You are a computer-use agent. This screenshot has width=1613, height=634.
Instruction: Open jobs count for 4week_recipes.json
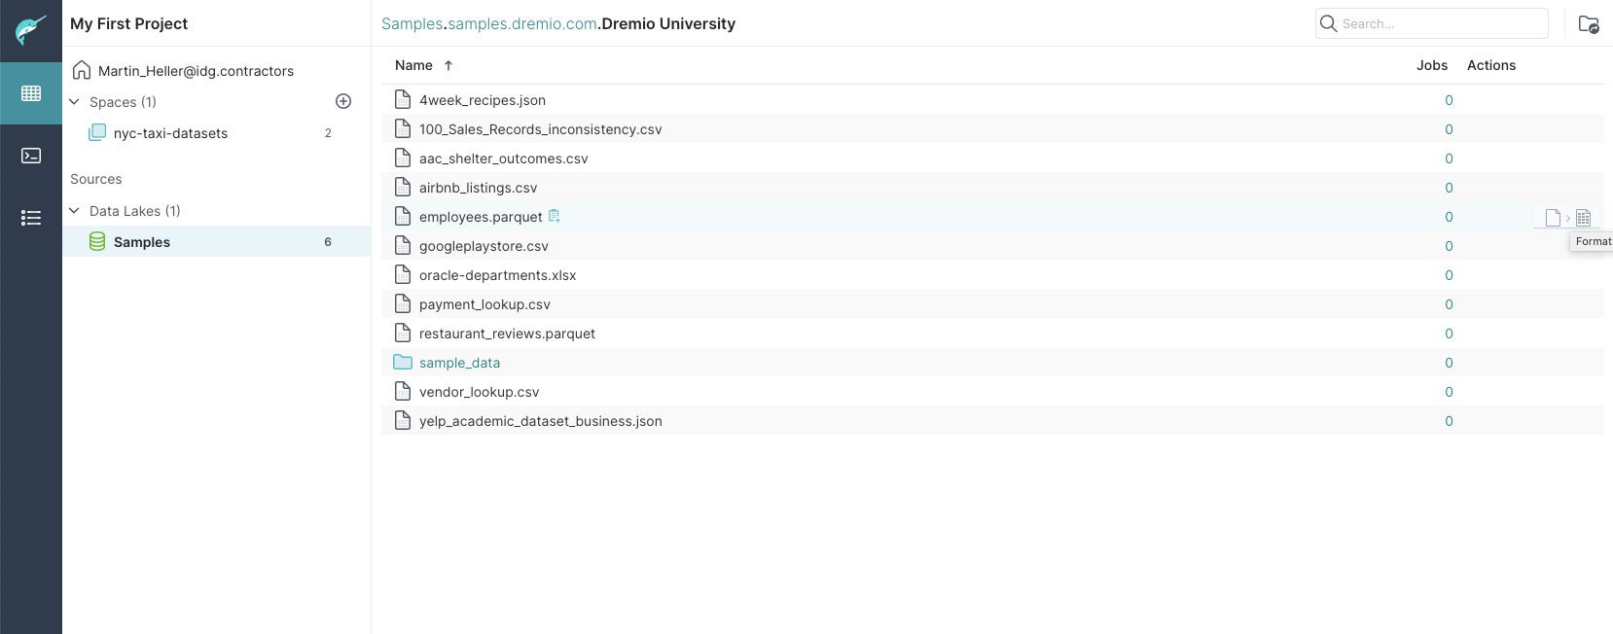1449,100
